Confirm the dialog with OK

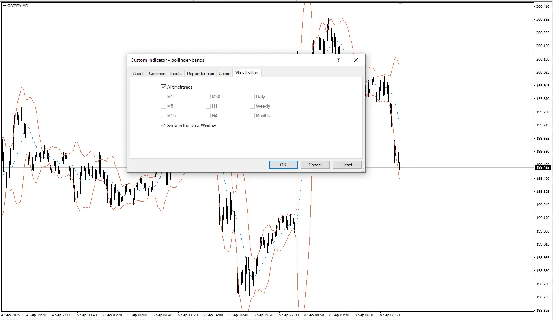[x=283, y=165]
